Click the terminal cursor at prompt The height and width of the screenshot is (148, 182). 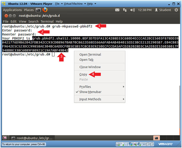53,54
